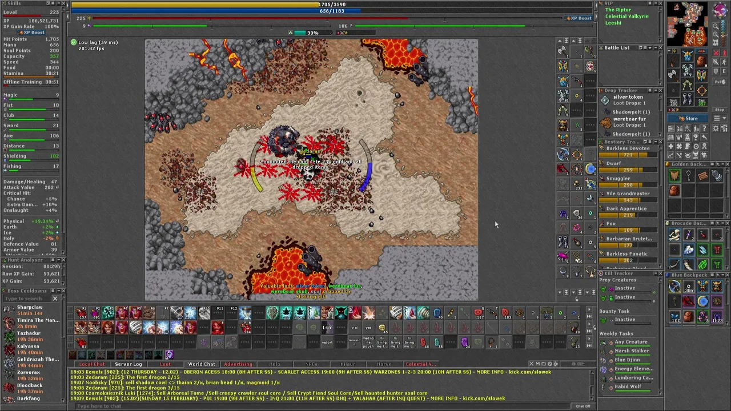Minimize the Drop Tracker panel
Image resolution: width=731 pixels, height=411 pixels.
coord(656,90)
